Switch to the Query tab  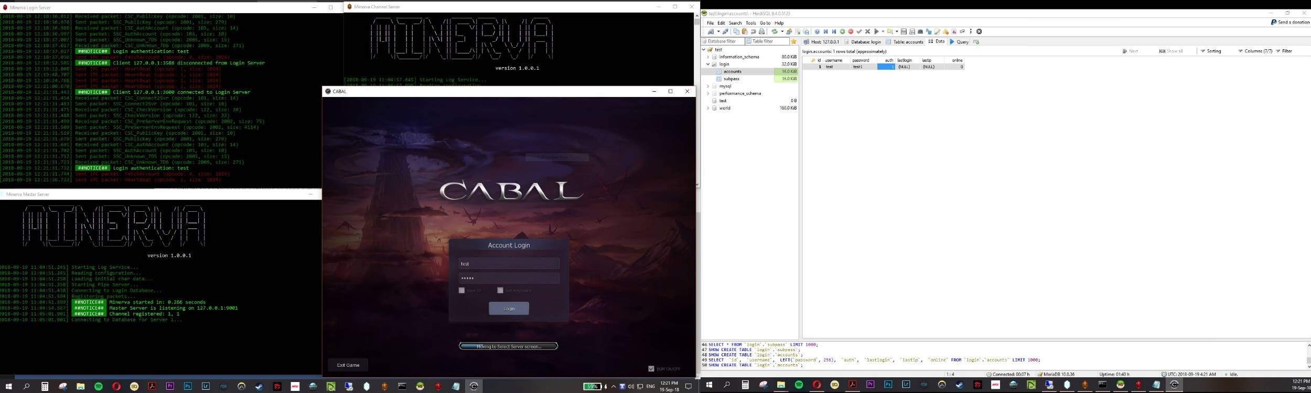[x=959, y=42]
